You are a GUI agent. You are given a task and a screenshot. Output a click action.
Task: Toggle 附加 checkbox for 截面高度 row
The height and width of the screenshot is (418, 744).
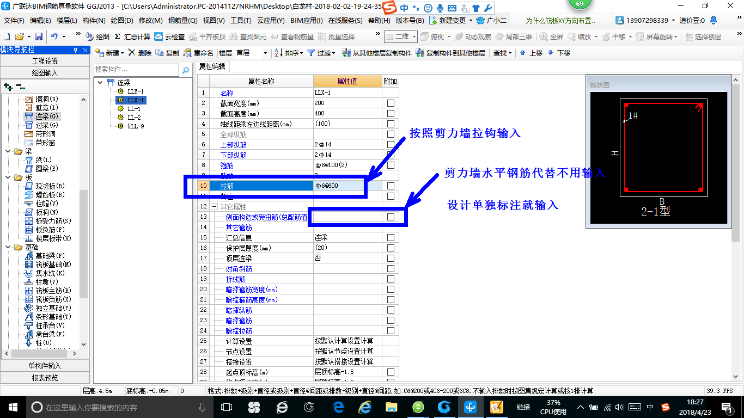(391, 114)
